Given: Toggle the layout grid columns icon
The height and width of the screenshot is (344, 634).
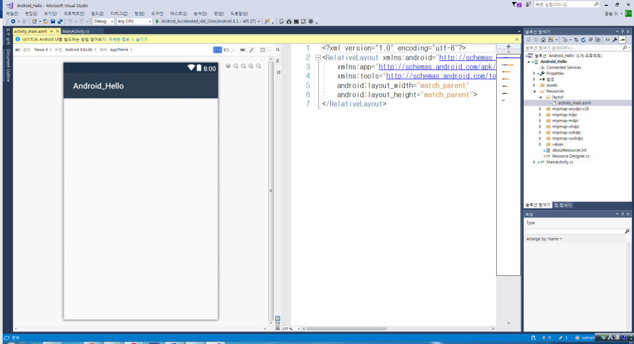Looking at the screenshot, I should (x=263, y=50).
